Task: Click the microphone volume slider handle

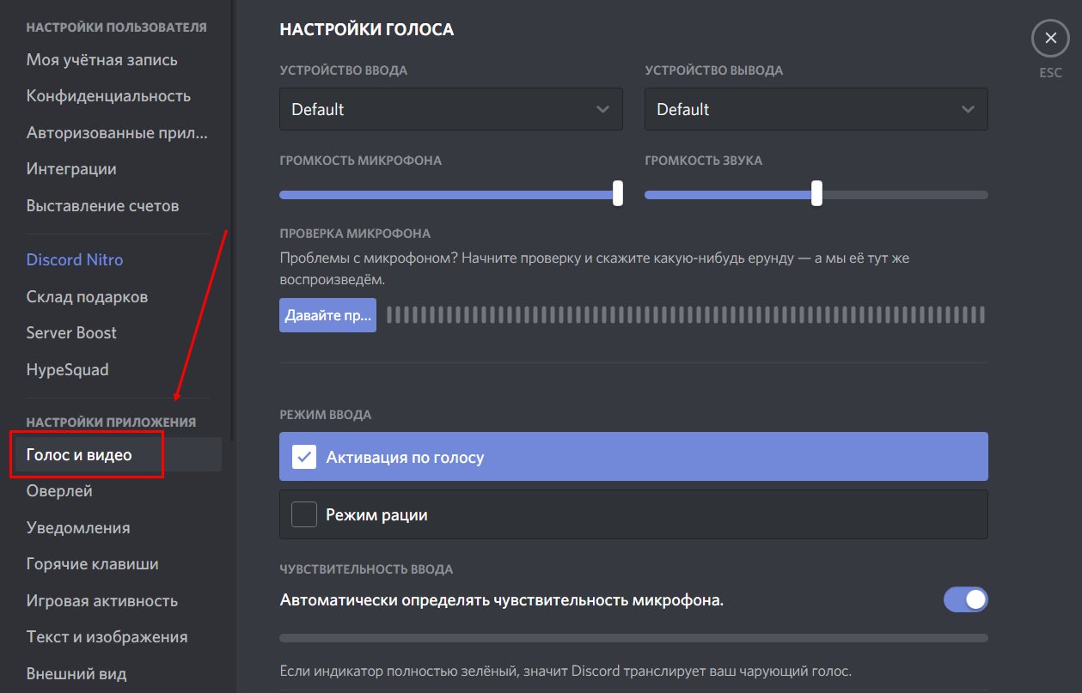Action: point(617,194)
